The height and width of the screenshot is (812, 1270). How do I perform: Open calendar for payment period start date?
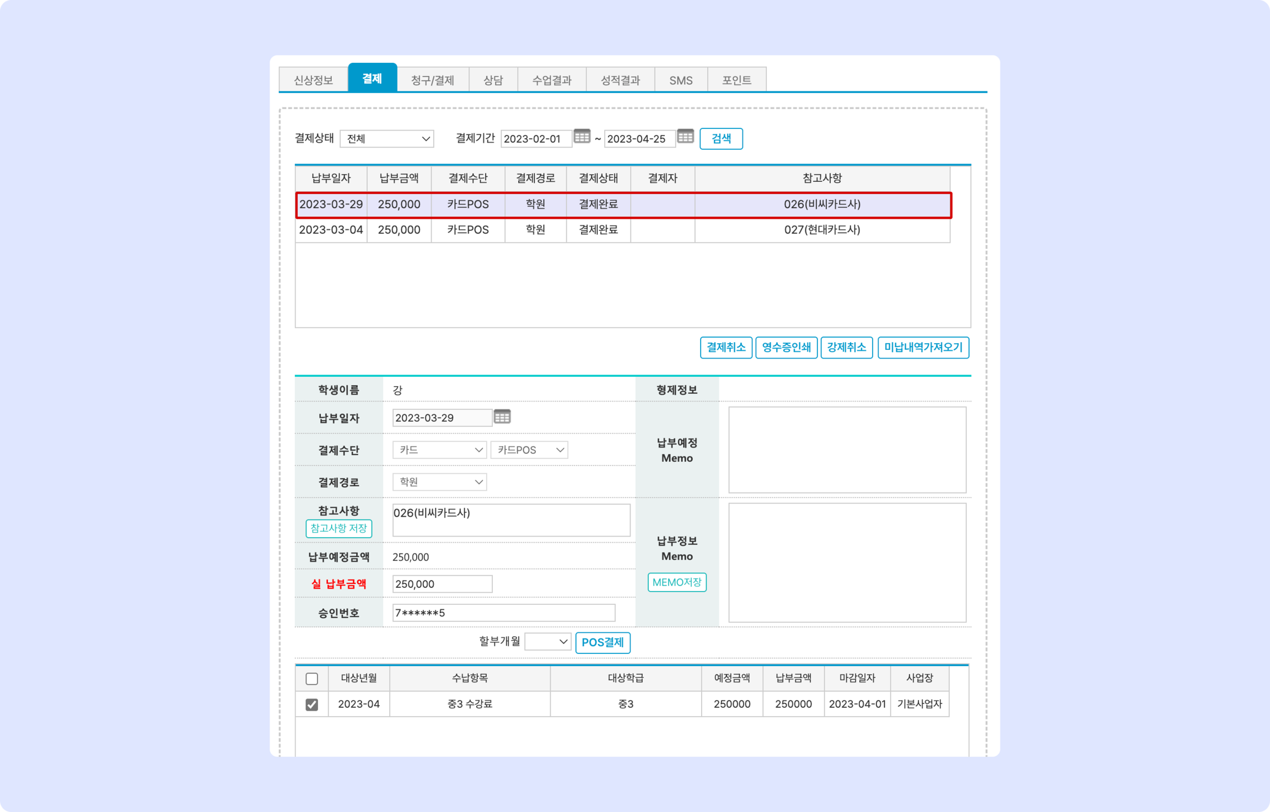pyautogui.click(x=582, y=137)
